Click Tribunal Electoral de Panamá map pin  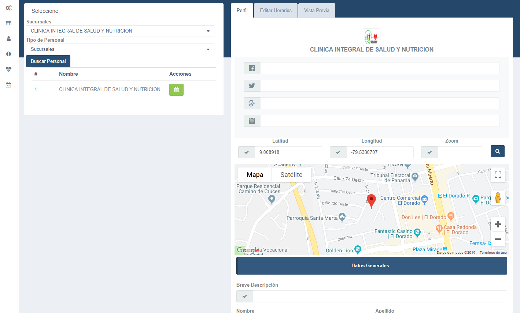tap(415, 177)
